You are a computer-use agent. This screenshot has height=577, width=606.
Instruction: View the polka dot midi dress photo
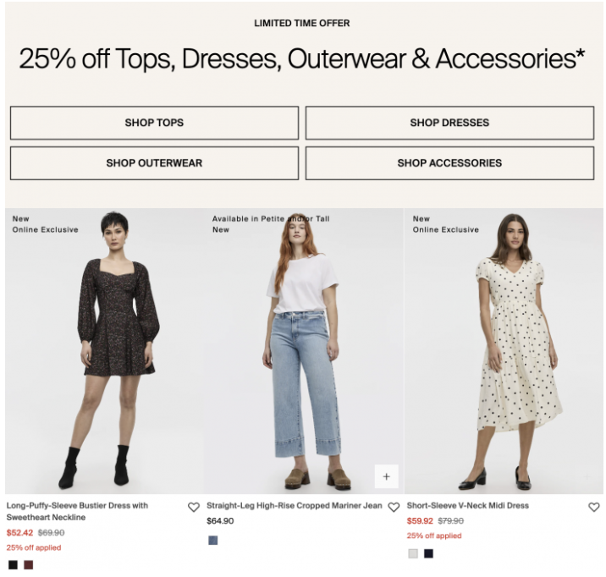click(x=504, y=351)
